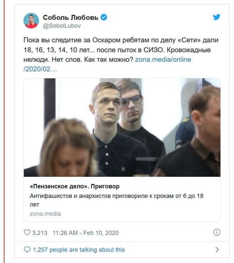Open Sobol Lubov's profile avatar

tap(31, 21)
